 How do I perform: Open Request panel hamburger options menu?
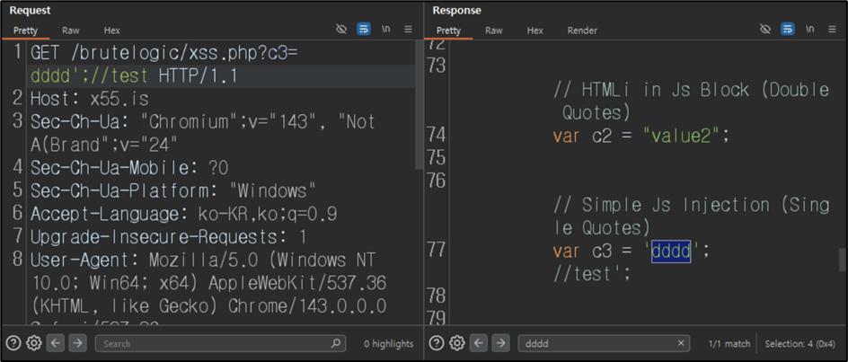[409, 30]
